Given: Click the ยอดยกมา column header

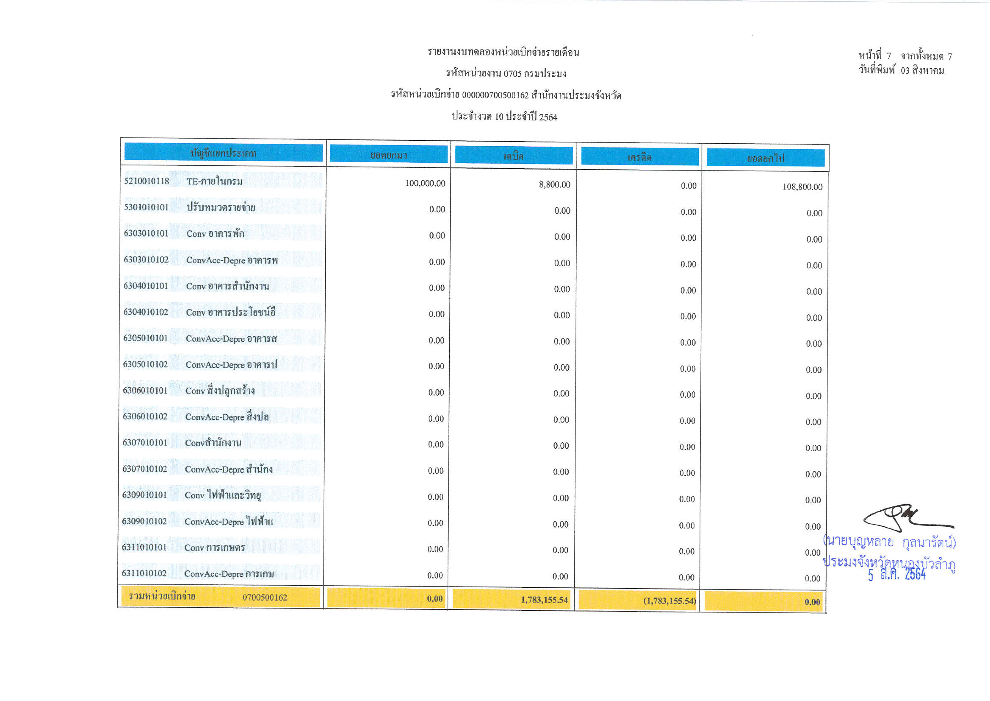Looking at the screenshot, I should (x=388, y=154).
